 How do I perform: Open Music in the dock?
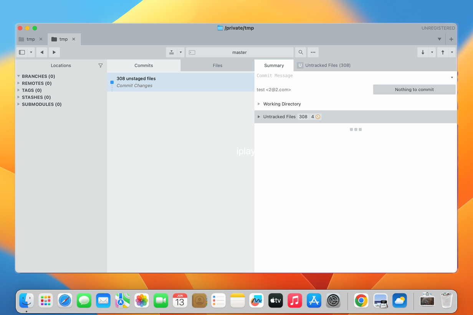click(295, 301)
